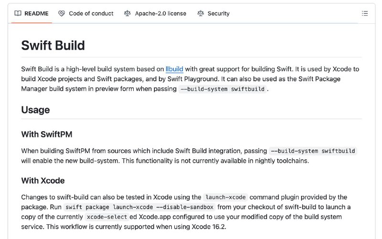Click the With Xcode subheading

coord(43,181)
